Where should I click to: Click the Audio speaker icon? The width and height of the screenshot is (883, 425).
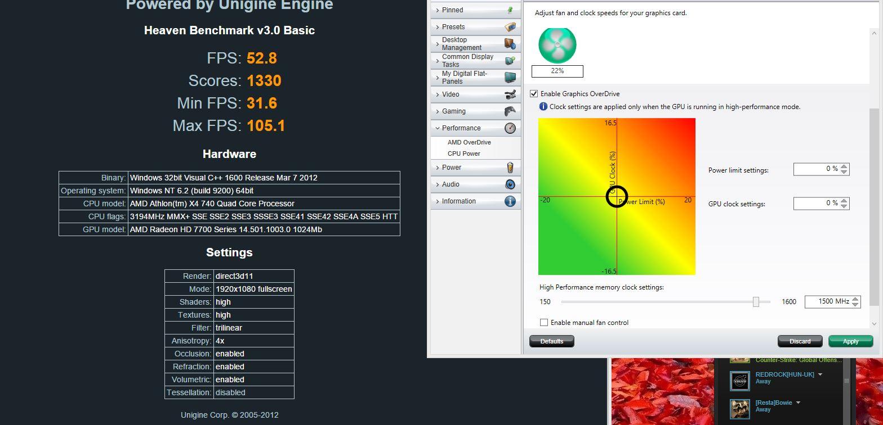pyautogui.click(x=510, y=184)
